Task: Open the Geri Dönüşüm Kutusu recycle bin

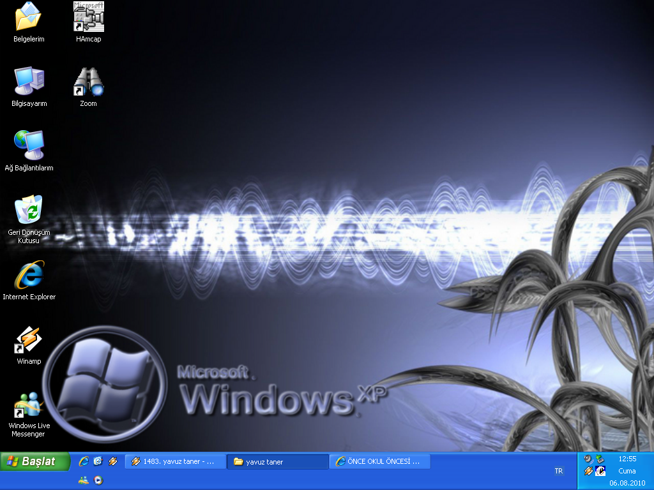Action: pyautogui.click(x=29, y=211)
